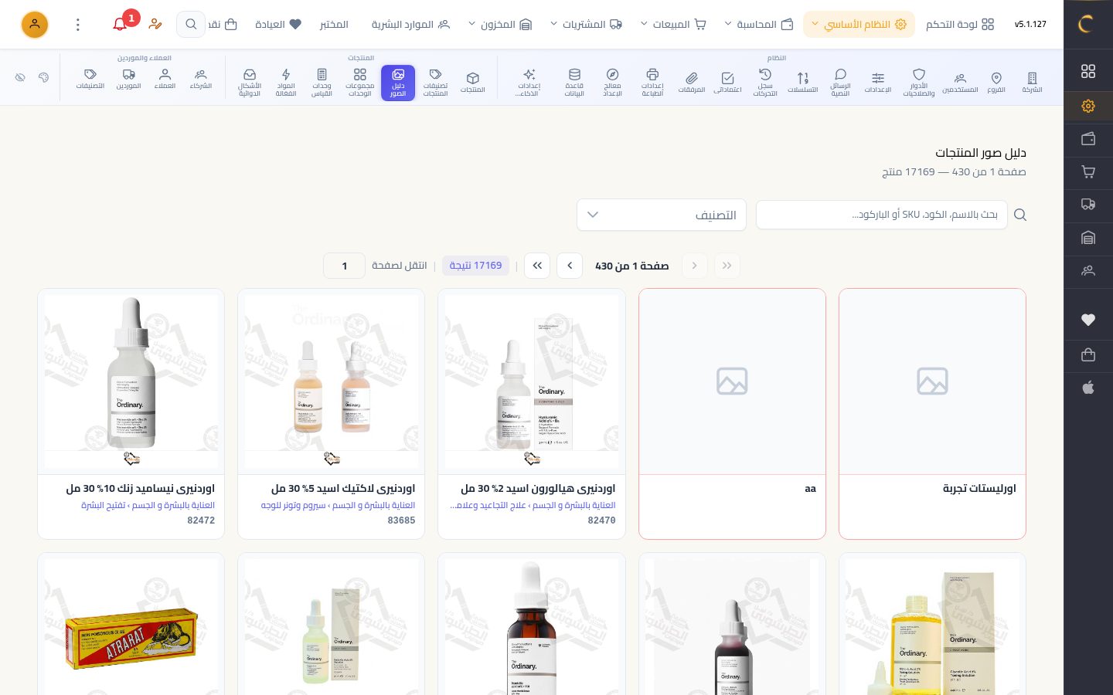Open الشركة (Company) settings in toolbar

click(x=1032, y=83)
